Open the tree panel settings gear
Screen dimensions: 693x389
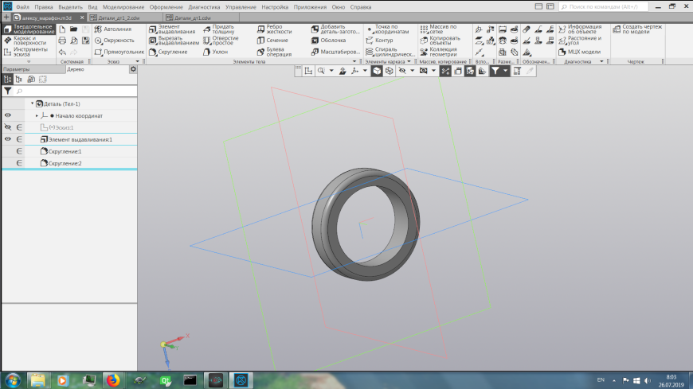(133, 69)
